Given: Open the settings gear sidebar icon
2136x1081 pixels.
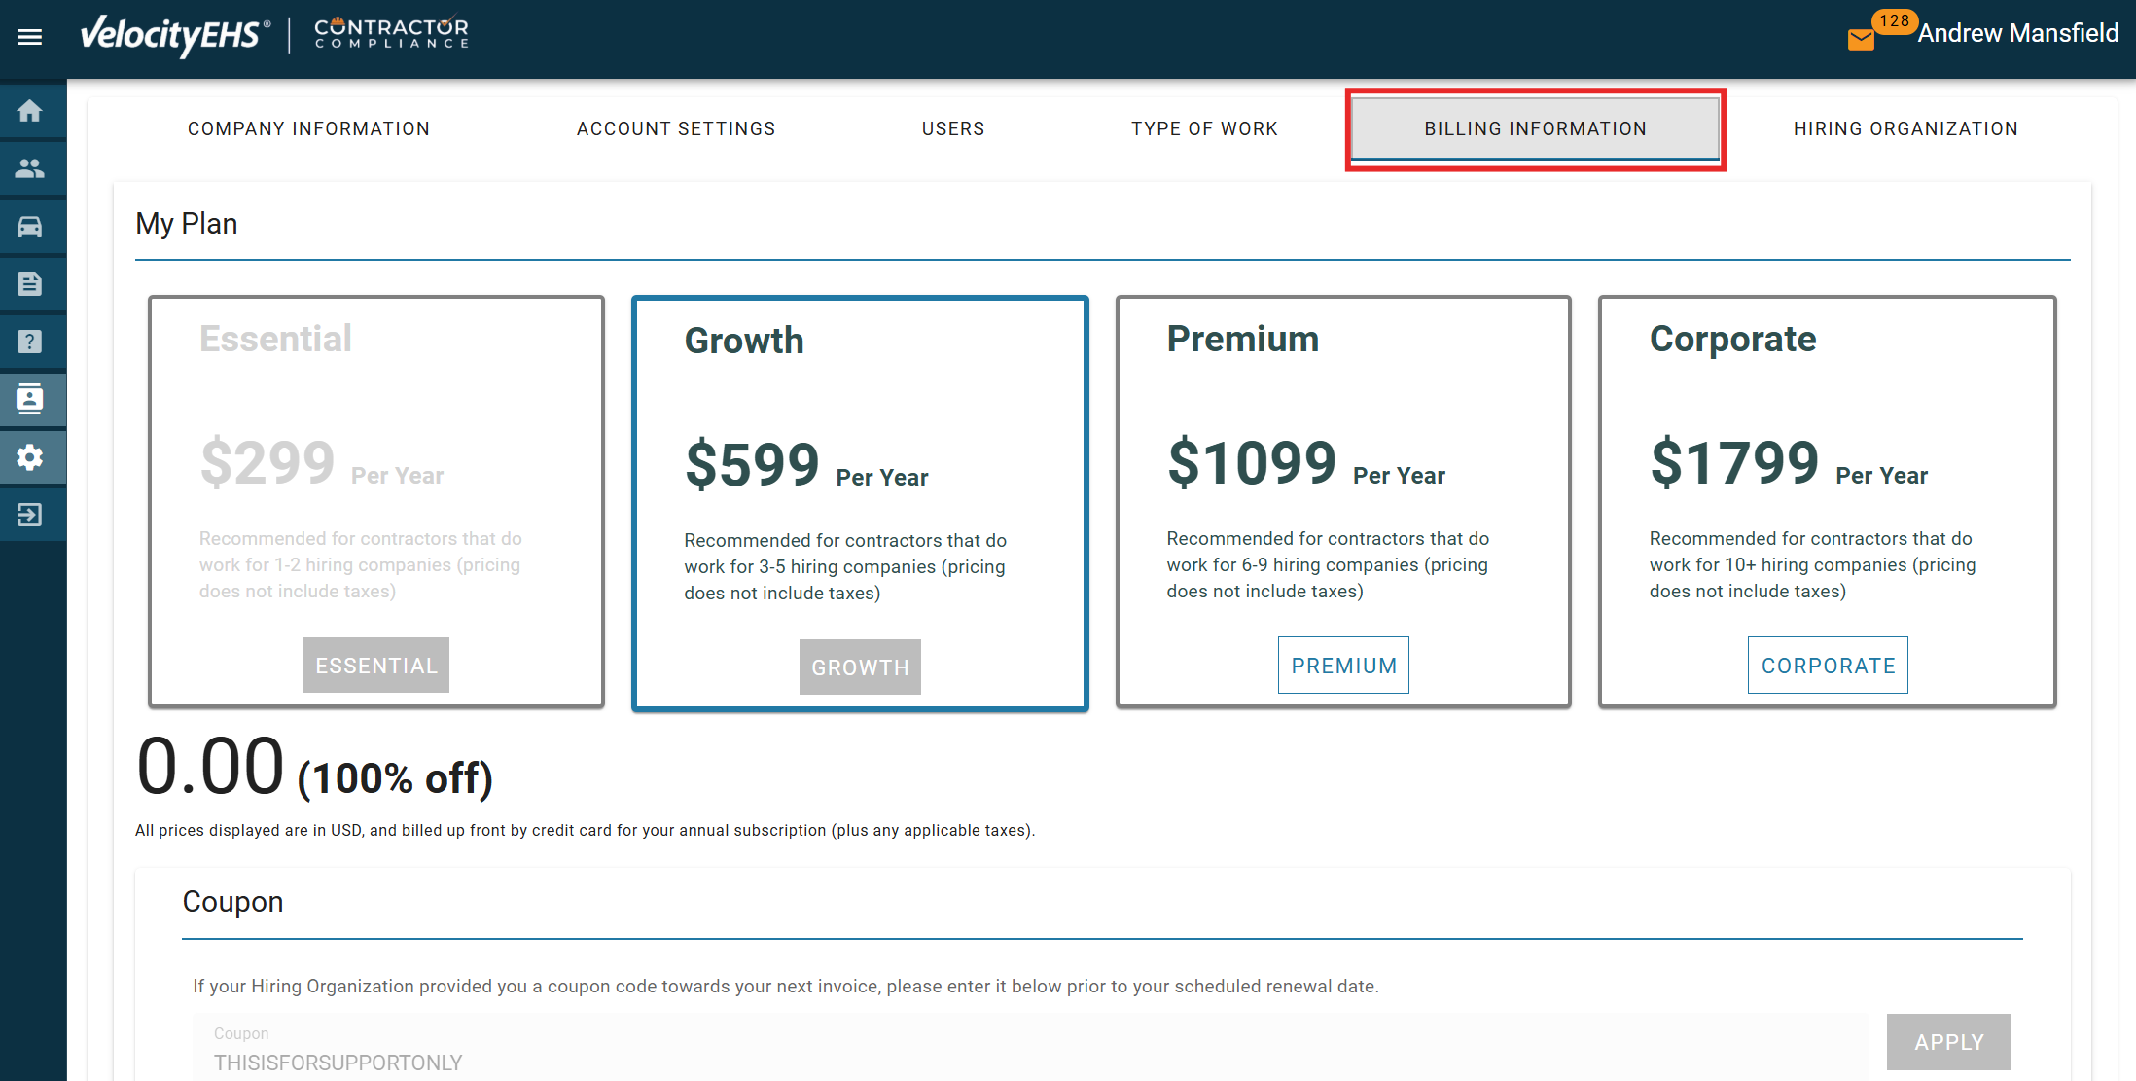Looking at the screenshot, I should [30, 457].
